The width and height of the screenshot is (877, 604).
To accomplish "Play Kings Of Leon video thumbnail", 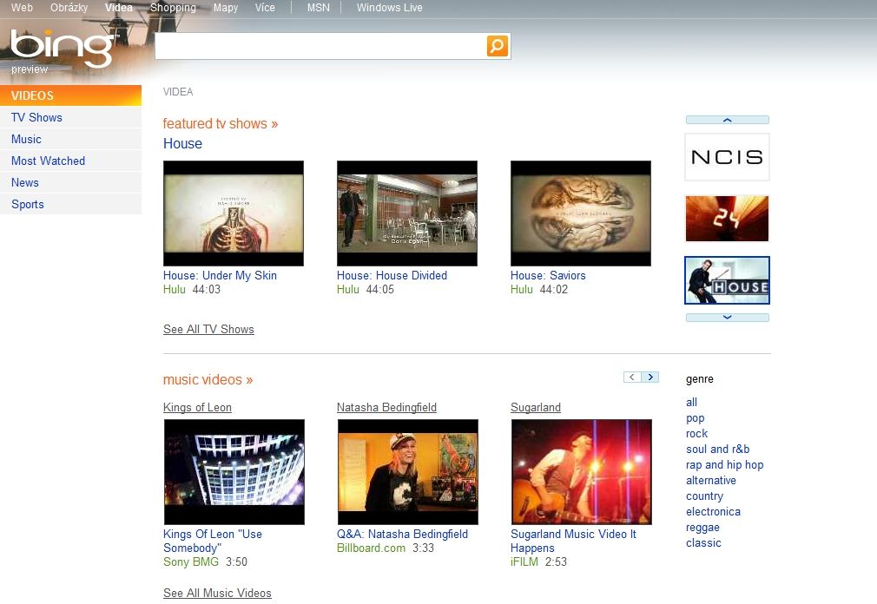I will (x=234, y=472).
